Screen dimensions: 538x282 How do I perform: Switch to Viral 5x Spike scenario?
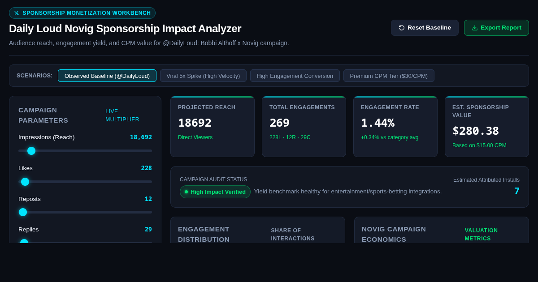coord(203,76)
